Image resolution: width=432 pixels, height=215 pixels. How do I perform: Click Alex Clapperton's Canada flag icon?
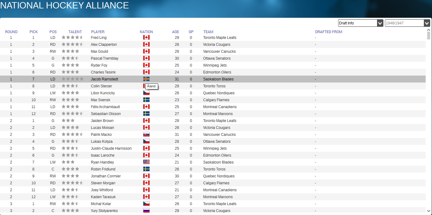click(146, 45)
